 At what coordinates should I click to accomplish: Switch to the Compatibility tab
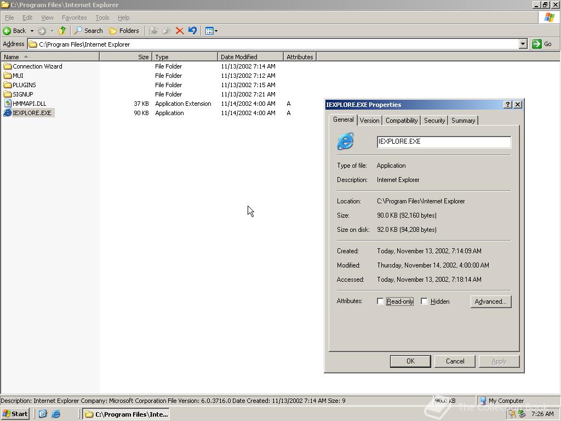[x=402, y=120]
